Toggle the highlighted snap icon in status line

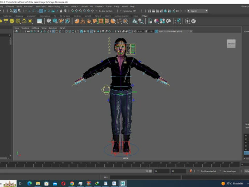click(41, 11)
